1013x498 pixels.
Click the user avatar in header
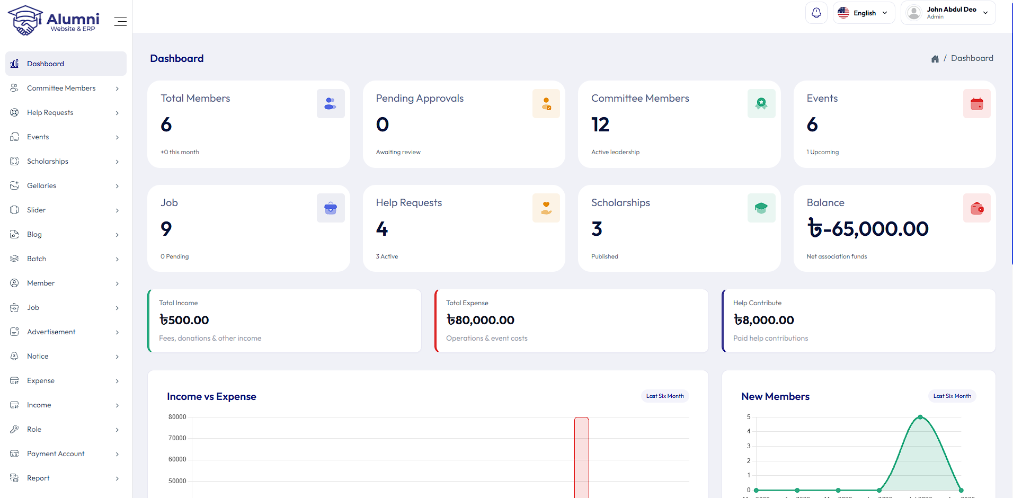click(x=914, y=13)
